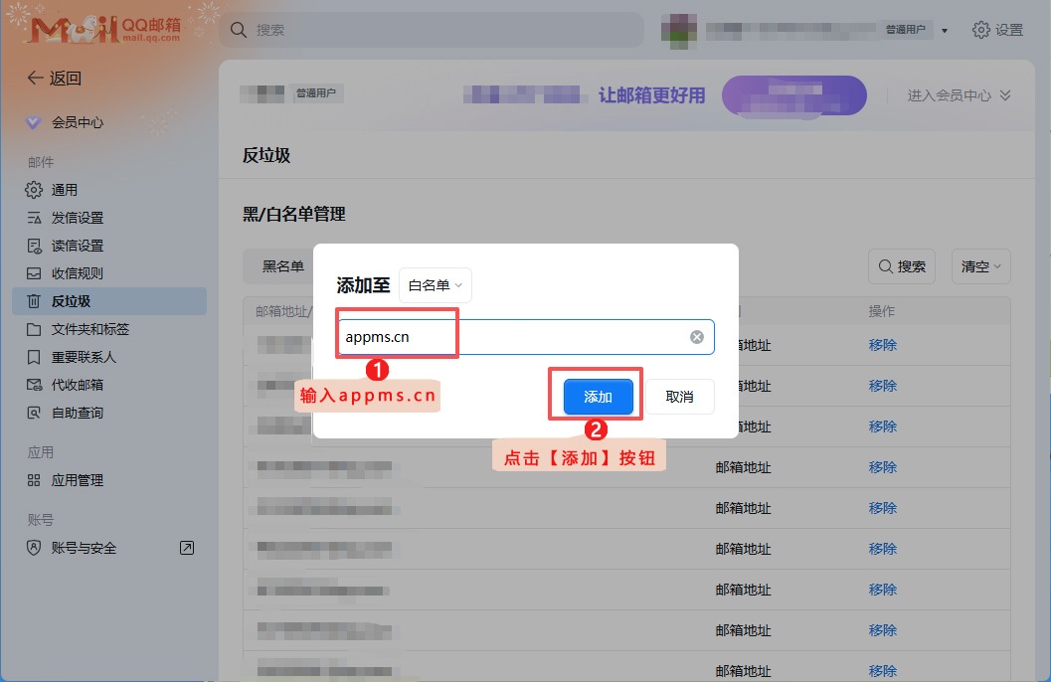The height and width of the screenshot is (682, 1051).
Task: Click the clear (x) icon in the address field
Action: click(x=697, y=337)
